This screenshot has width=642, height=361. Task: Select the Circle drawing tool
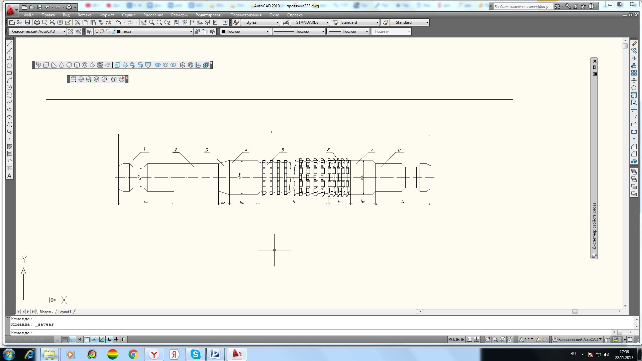(x=9, y=88)
